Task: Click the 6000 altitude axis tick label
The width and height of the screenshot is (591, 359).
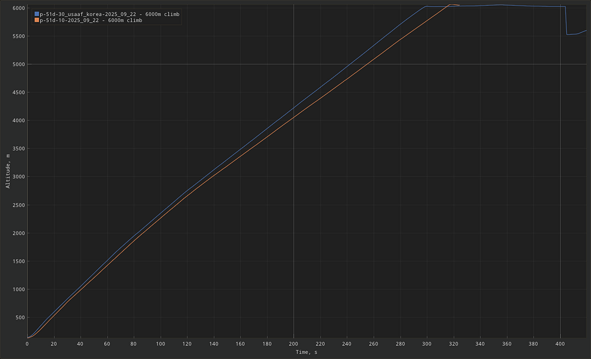Action: 18,8
